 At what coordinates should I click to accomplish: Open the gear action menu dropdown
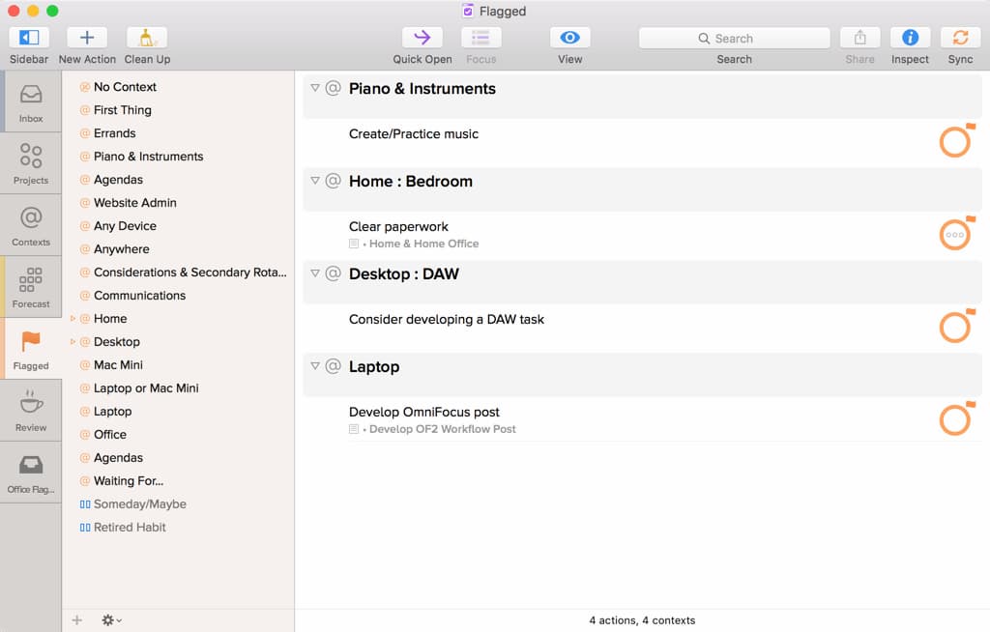coord(111,620)
